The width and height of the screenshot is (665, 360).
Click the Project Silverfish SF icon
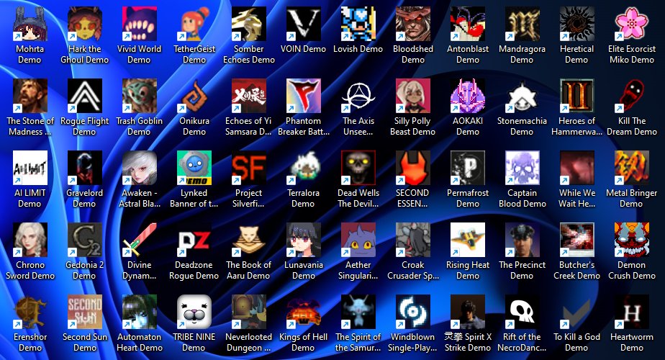pyautogui.click(x=249, y=168)
